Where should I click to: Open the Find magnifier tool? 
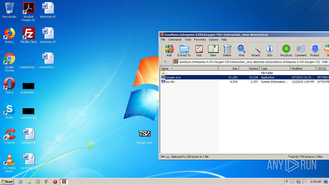pos(241,50)
